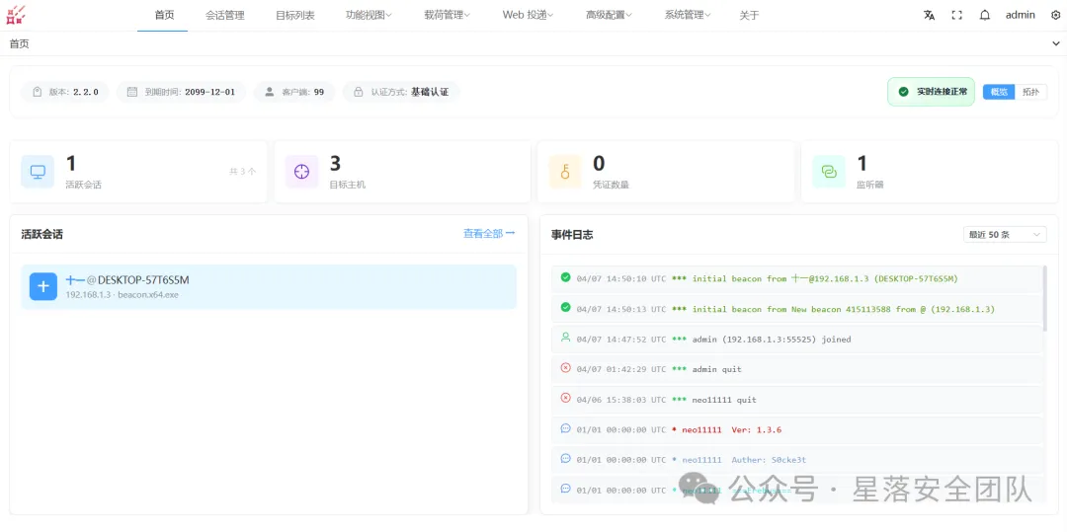Expand the 高级配置 menu
Viewport: 1067px width, 532px height.
point(609,15)
